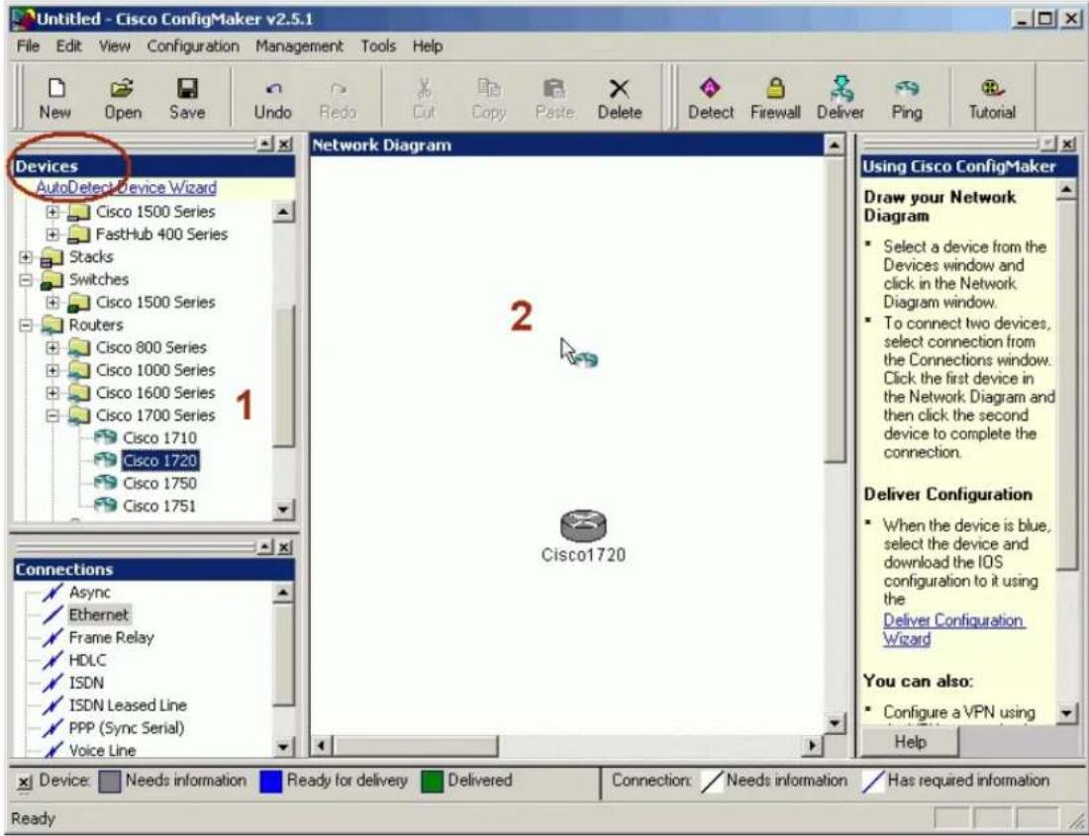The width and height of the screenshot is (1089, 836).
Task: Open the File menu
Action: (x=28, y=46)
